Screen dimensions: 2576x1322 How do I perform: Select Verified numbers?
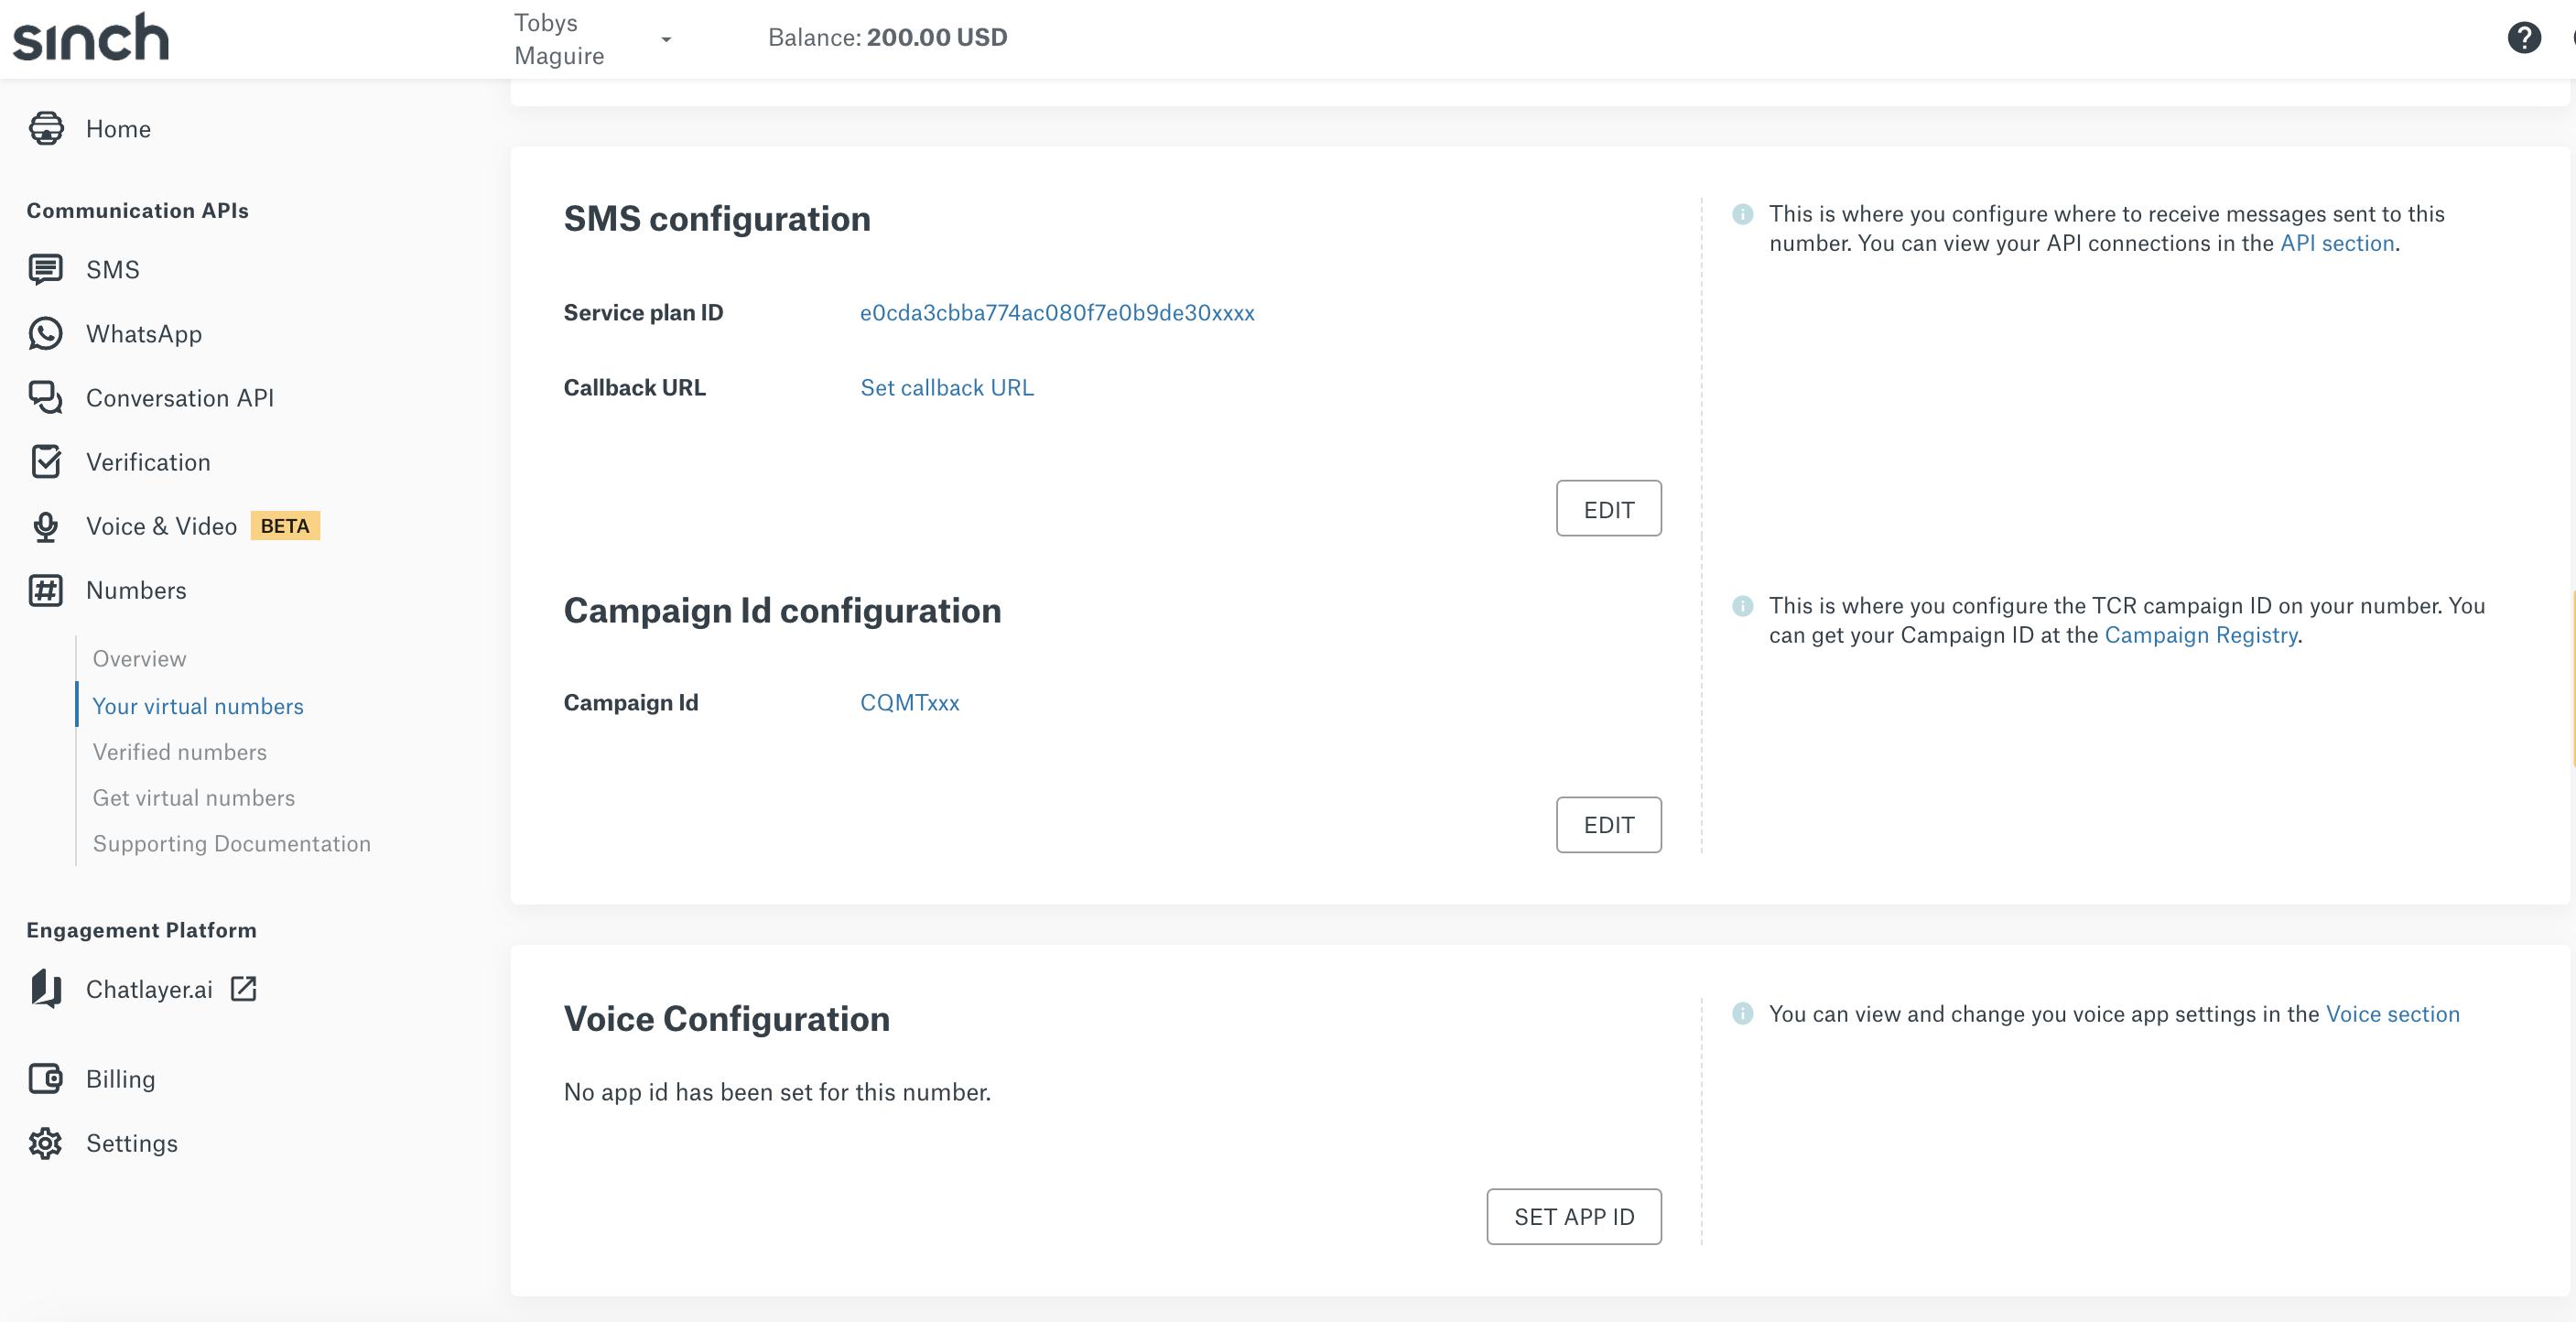[x=180, y=752]
